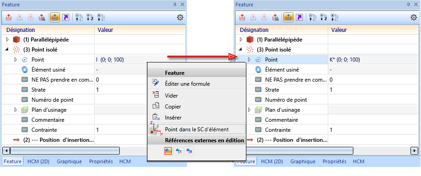The image size is (421, 176).
Task: Select Éditer une formule in context menu
Action: [x=197, y=84]
